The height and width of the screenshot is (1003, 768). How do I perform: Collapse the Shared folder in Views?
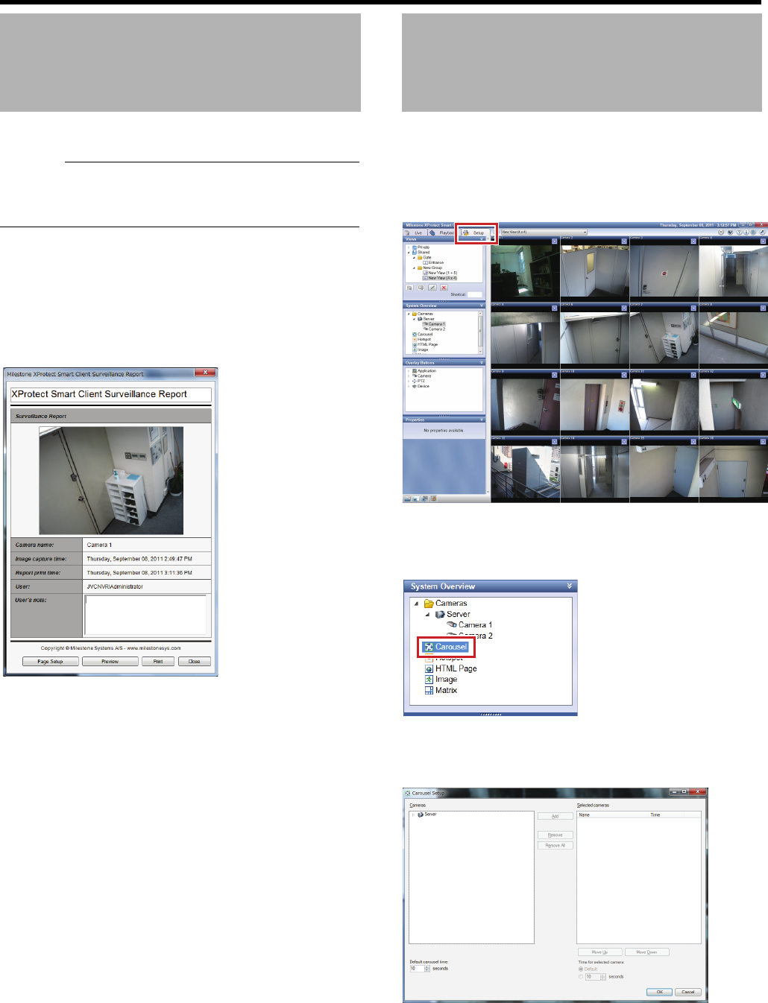pos(409,253)
